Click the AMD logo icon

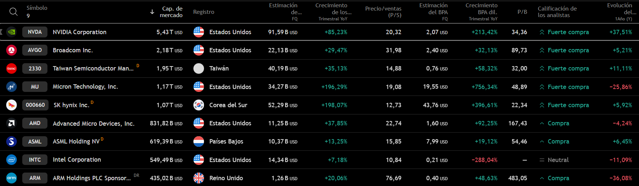[12, 123]
